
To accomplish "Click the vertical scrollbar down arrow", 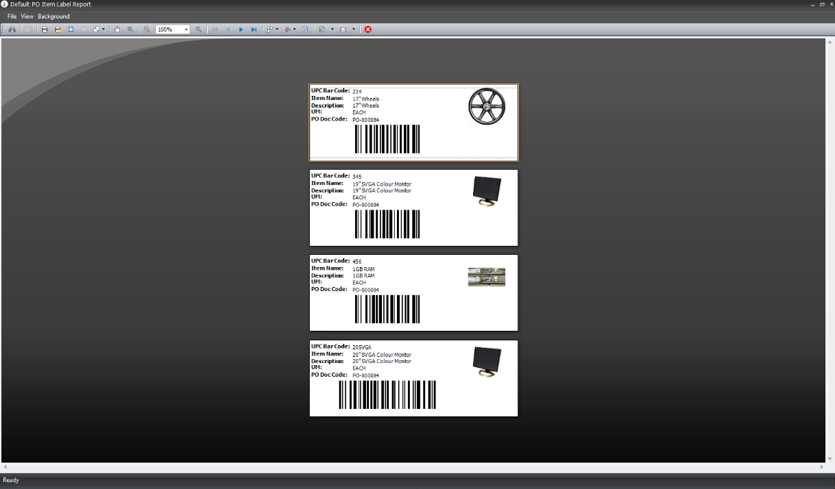I will coord(830,458).
